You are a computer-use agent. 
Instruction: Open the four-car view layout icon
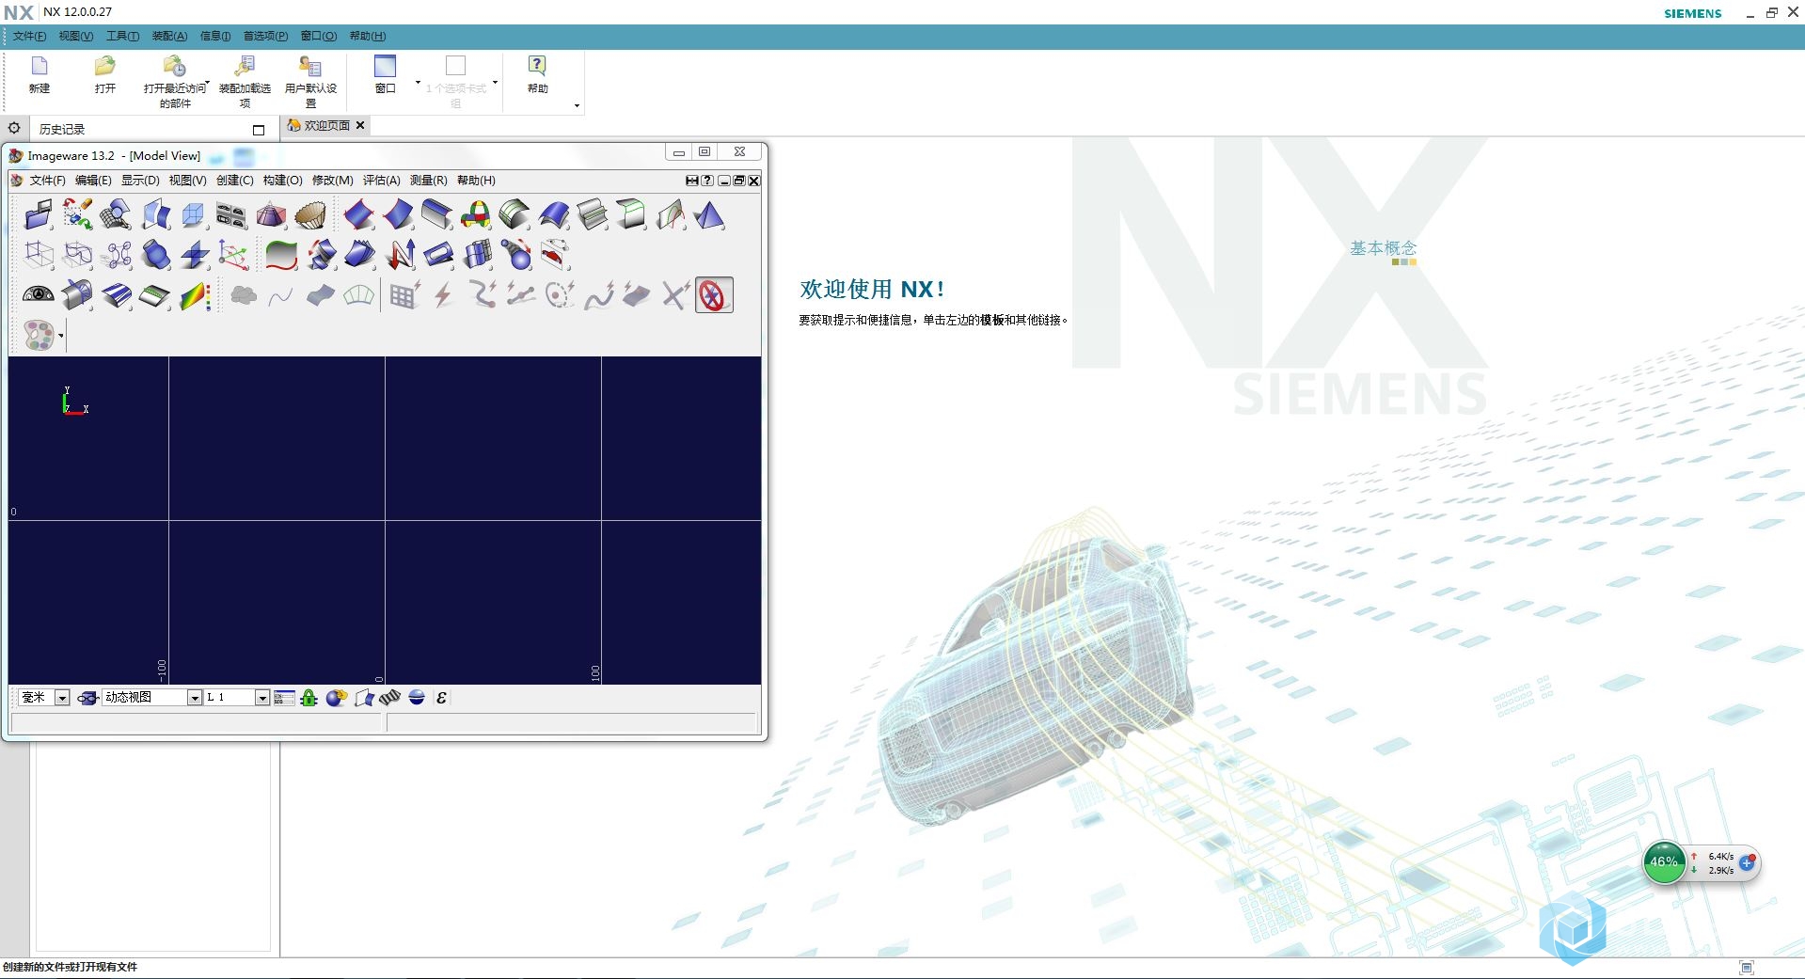(x=231, y=215)
